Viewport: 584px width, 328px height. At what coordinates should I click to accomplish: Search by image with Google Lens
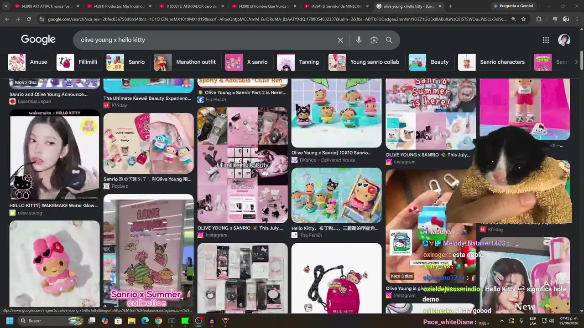[x=374, y=40]
